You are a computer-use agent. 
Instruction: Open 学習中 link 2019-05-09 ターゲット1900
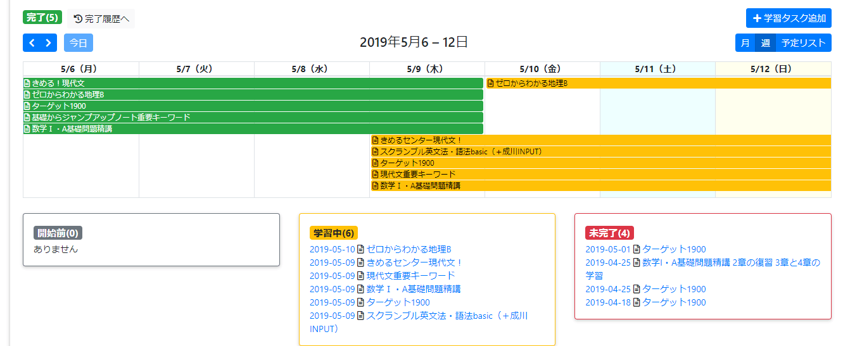[x=370, y=302]
